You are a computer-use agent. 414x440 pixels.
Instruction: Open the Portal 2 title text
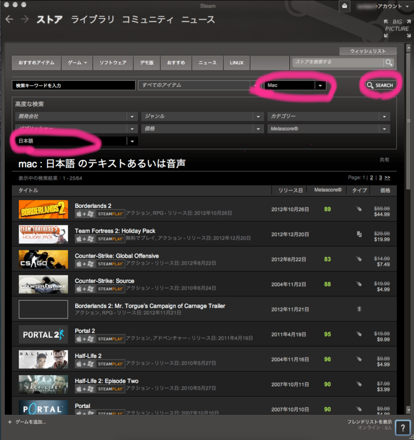(85, 331)
